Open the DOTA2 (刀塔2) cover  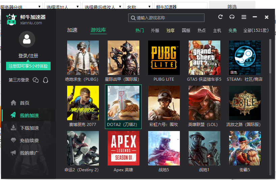[123, 103]
